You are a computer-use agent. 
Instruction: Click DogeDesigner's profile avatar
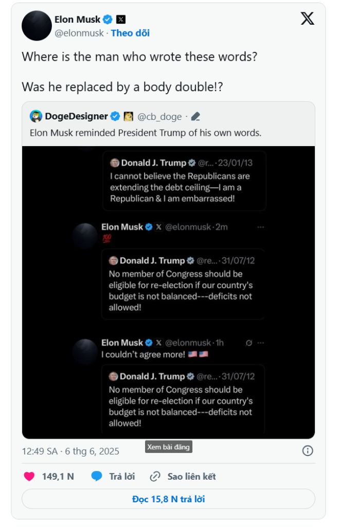[x=35, y=116]
